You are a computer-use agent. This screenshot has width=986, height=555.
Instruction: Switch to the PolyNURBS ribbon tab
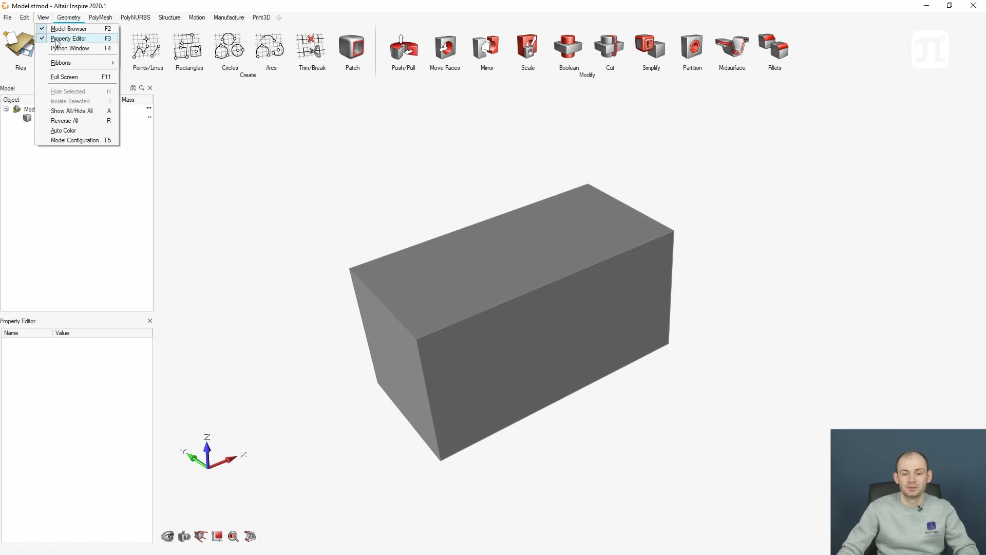pyautogui.click(x=135, y=17)
